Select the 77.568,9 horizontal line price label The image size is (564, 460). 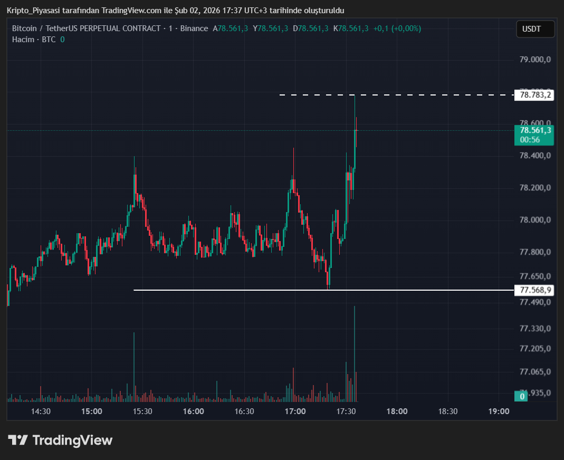535,290
